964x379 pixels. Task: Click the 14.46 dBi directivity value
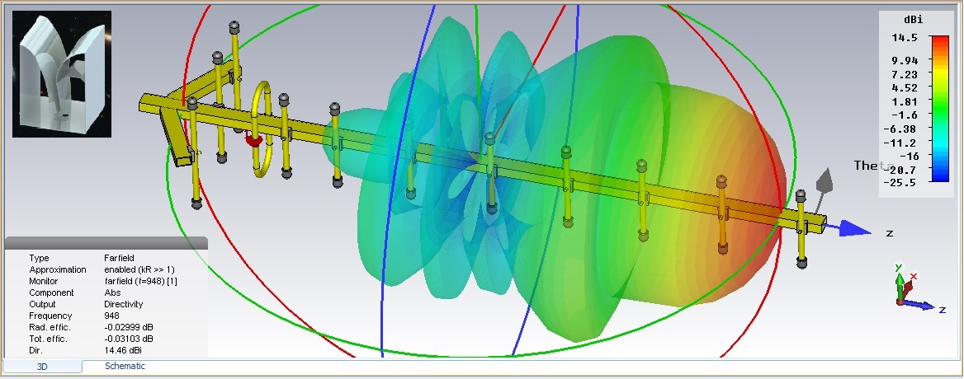[124, 351]
